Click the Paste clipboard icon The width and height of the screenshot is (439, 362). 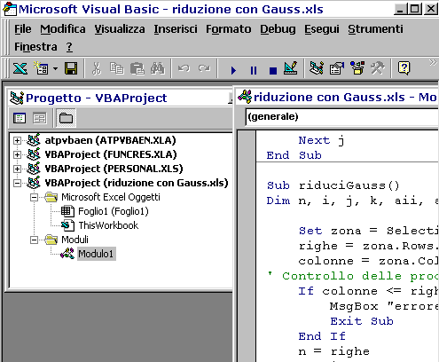tap(137, 68)
